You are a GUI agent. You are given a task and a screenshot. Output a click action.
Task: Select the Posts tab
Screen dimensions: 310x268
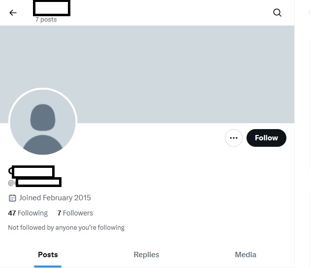click(x=48, y=254)
